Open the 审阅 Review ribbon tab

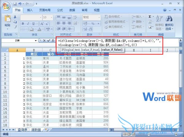point(85,10)
